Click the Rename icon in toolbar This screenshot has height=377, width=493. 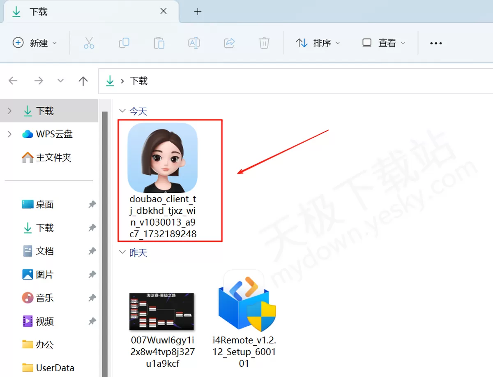click(194, 43)
